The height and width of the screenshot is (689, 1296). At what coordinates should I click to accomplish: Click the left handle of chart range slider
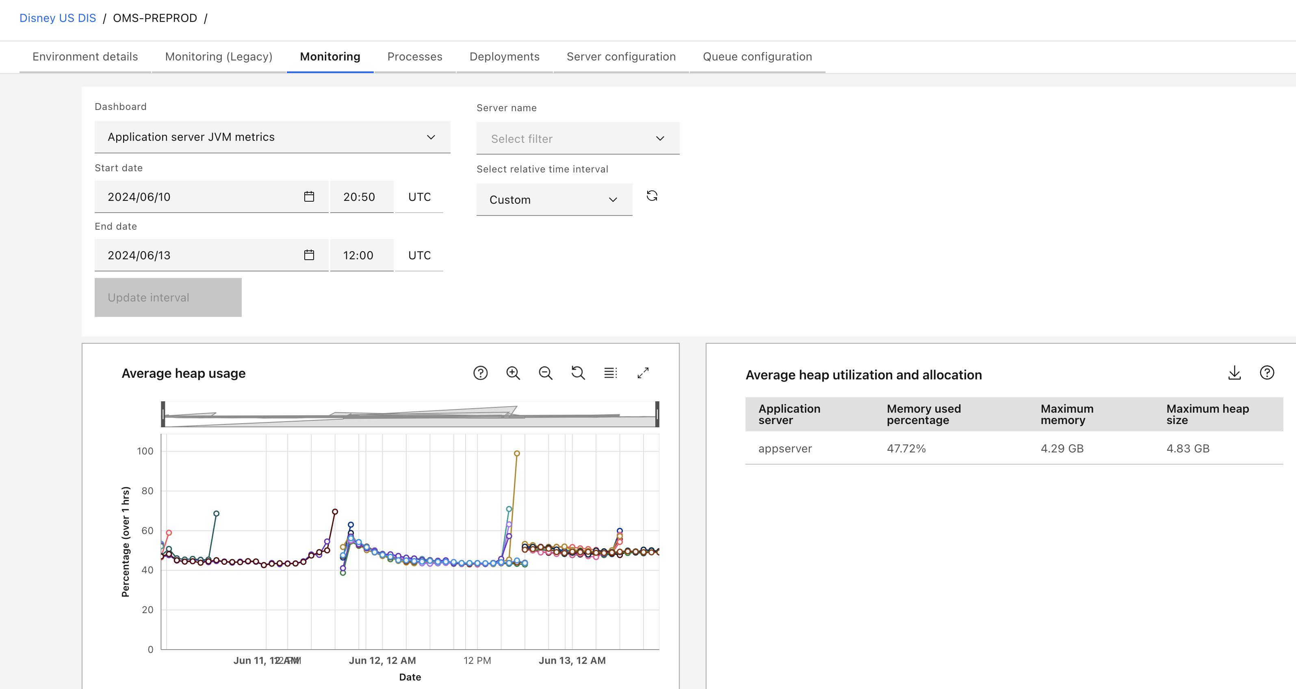coord(163,414)
